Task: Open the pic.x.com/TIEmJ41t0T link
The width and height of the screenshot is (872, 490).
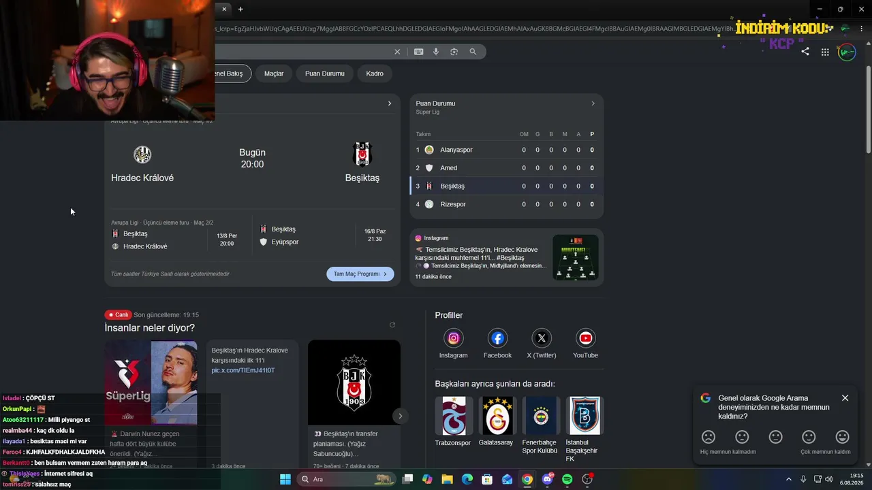Action: [243, 370]
